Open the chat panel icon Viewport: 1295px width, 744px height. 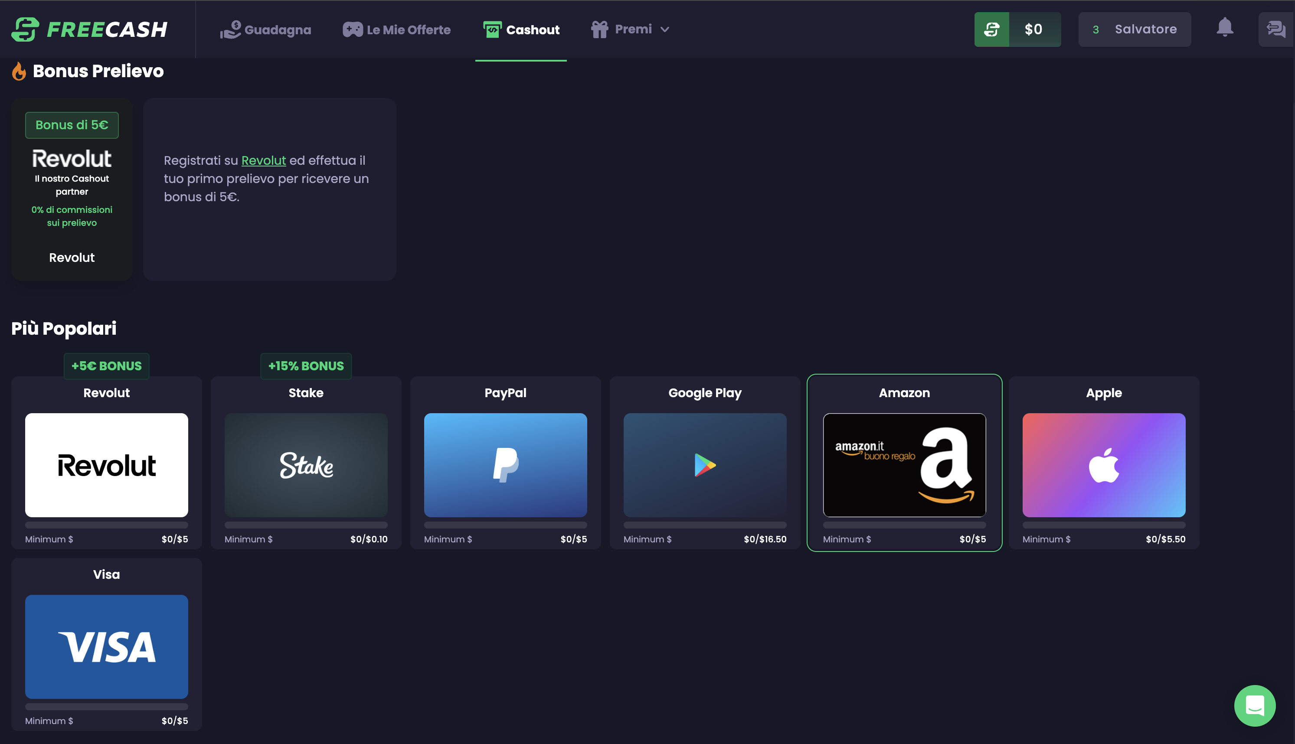[x=1275, y=29]
